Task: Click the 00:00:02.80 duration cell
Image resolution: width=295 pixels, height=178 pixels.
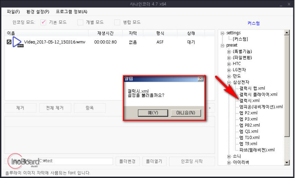Action: click(105, 42)
